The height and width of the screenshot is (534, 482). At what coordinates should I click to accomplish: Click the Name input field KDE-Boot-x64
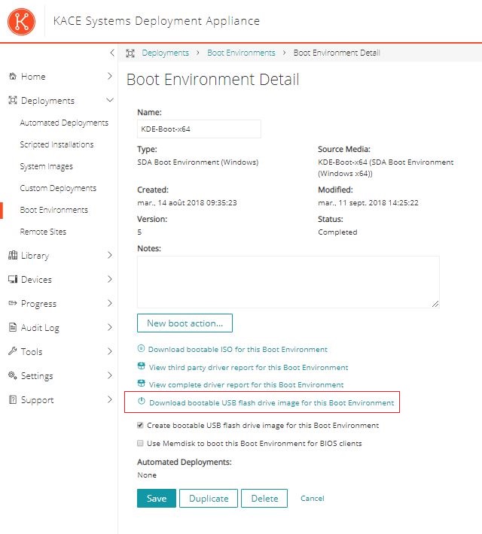[x=199, y=129]
